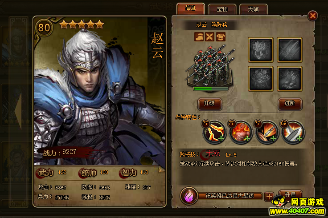Click the 进阶 advance button
The image size is (328, 218).
point(290,104)
